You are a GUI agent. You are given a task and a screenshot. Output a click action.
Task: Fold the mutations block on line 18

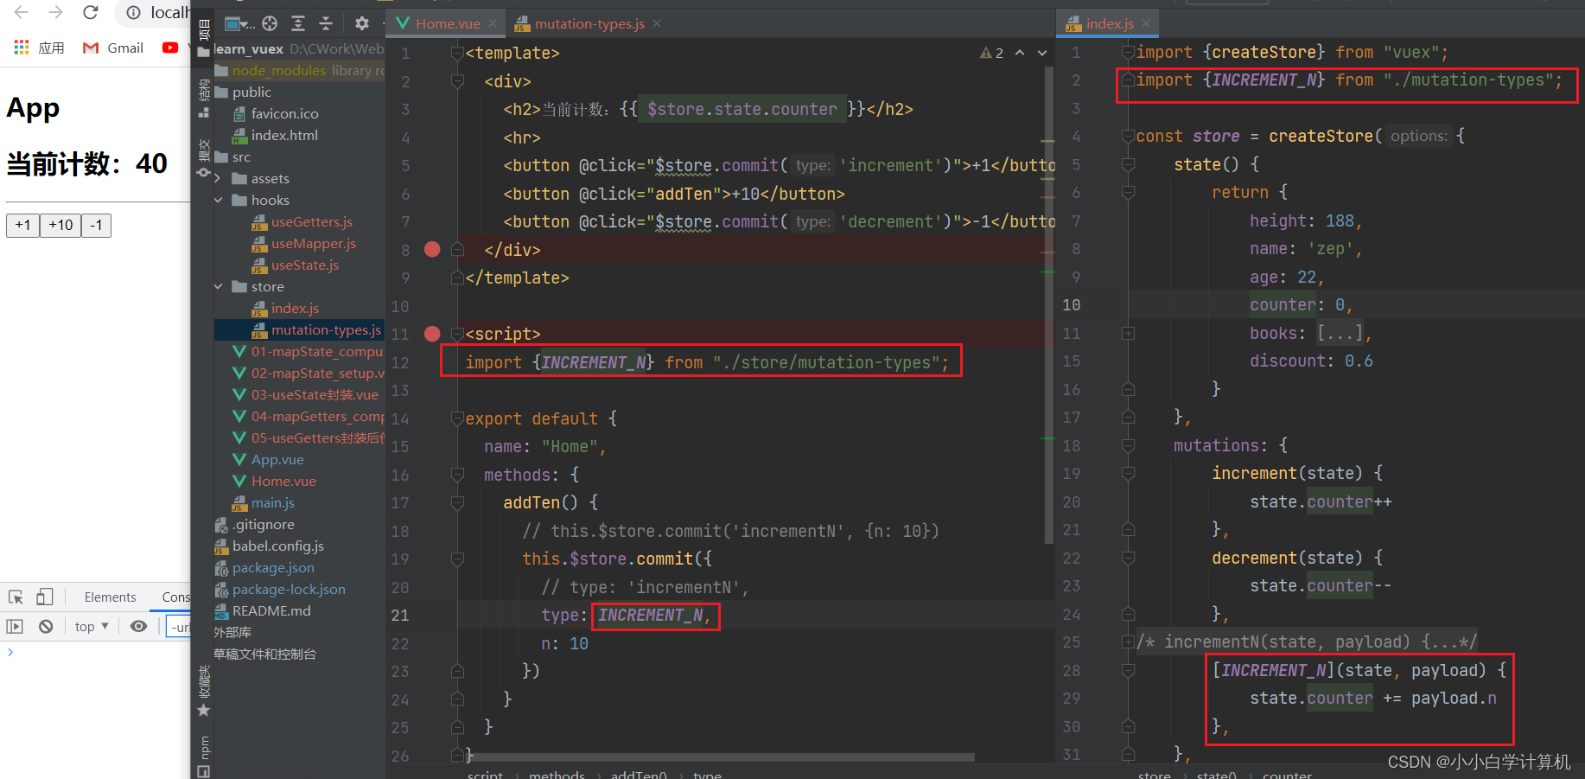pos(1128,445)
